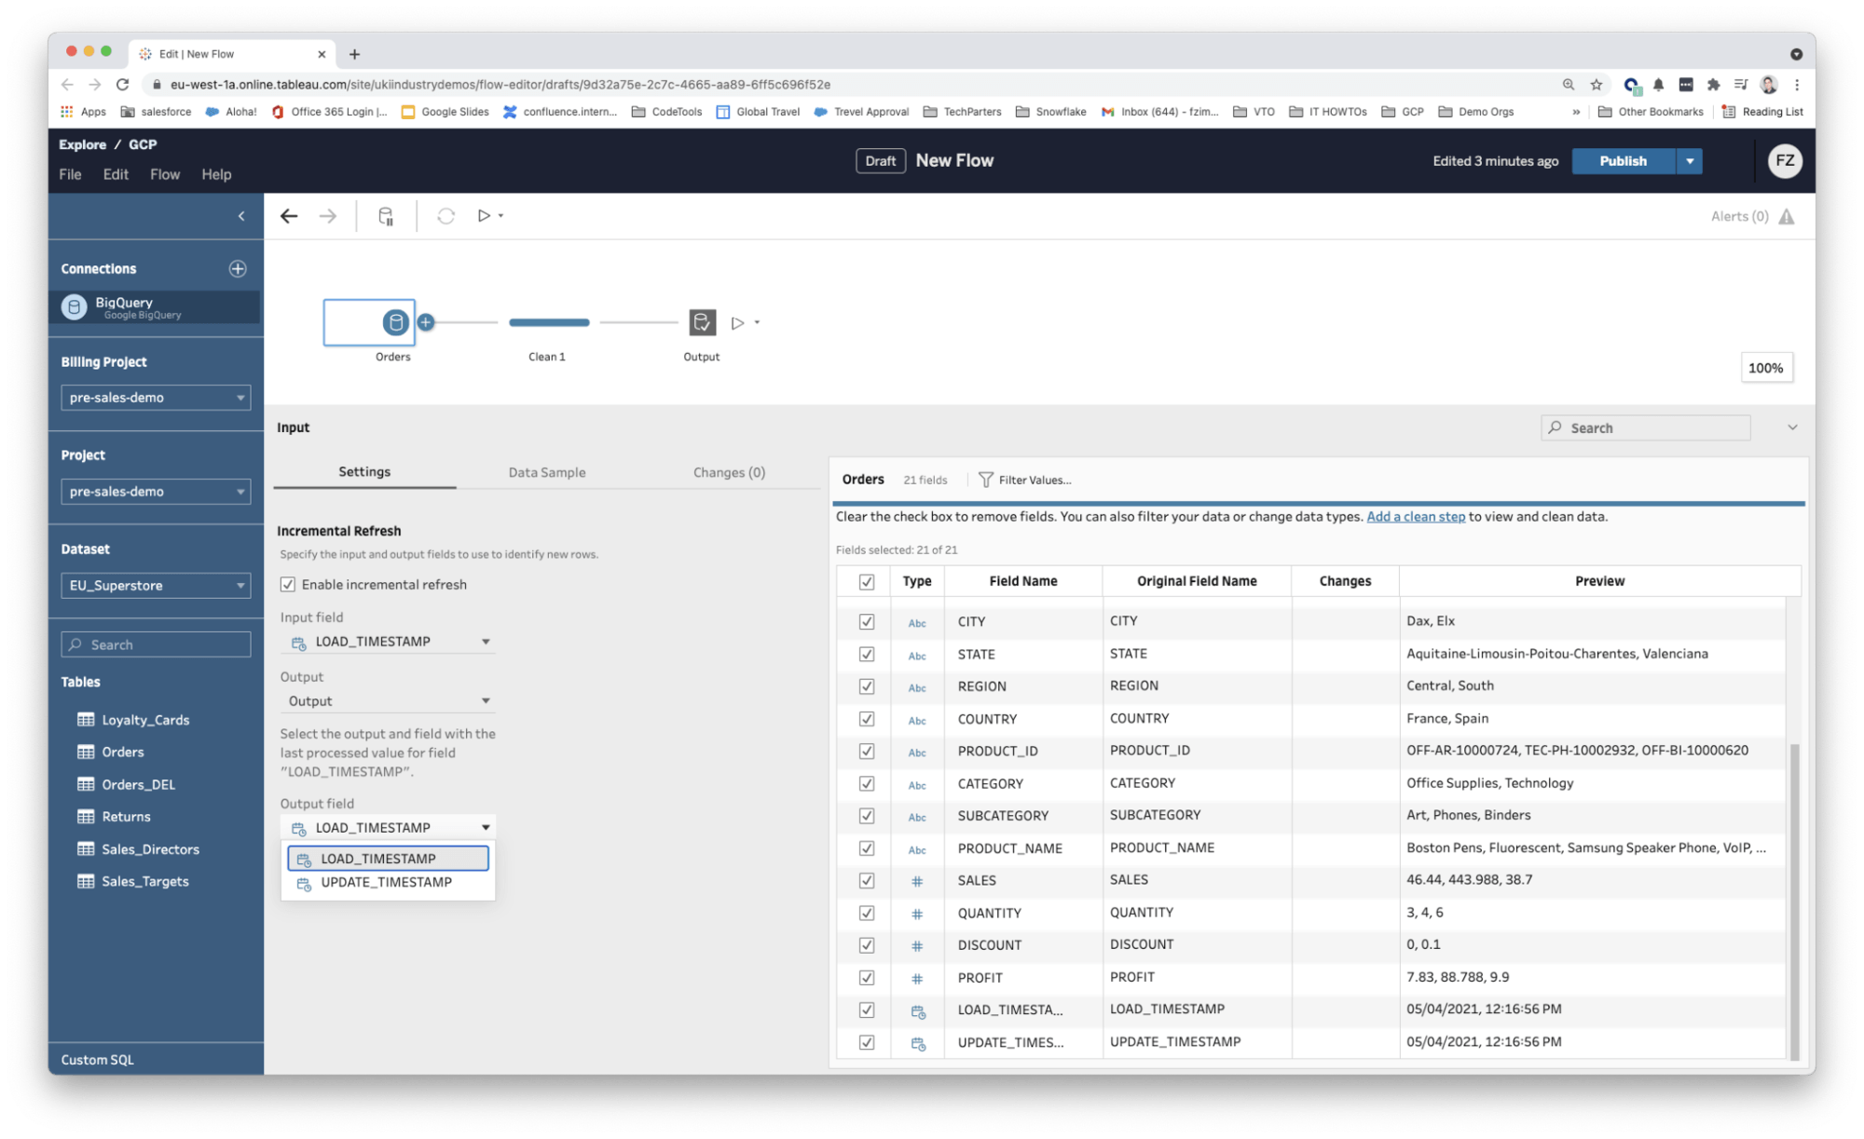
Task: Click the refresh icon in the flow toolbar
Action: tap(446, 215)
